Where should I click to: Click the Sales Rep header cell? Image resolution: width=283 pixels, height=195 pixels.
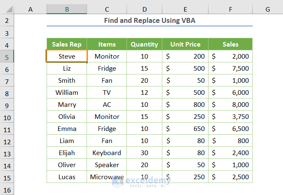(x=67, y=44)
